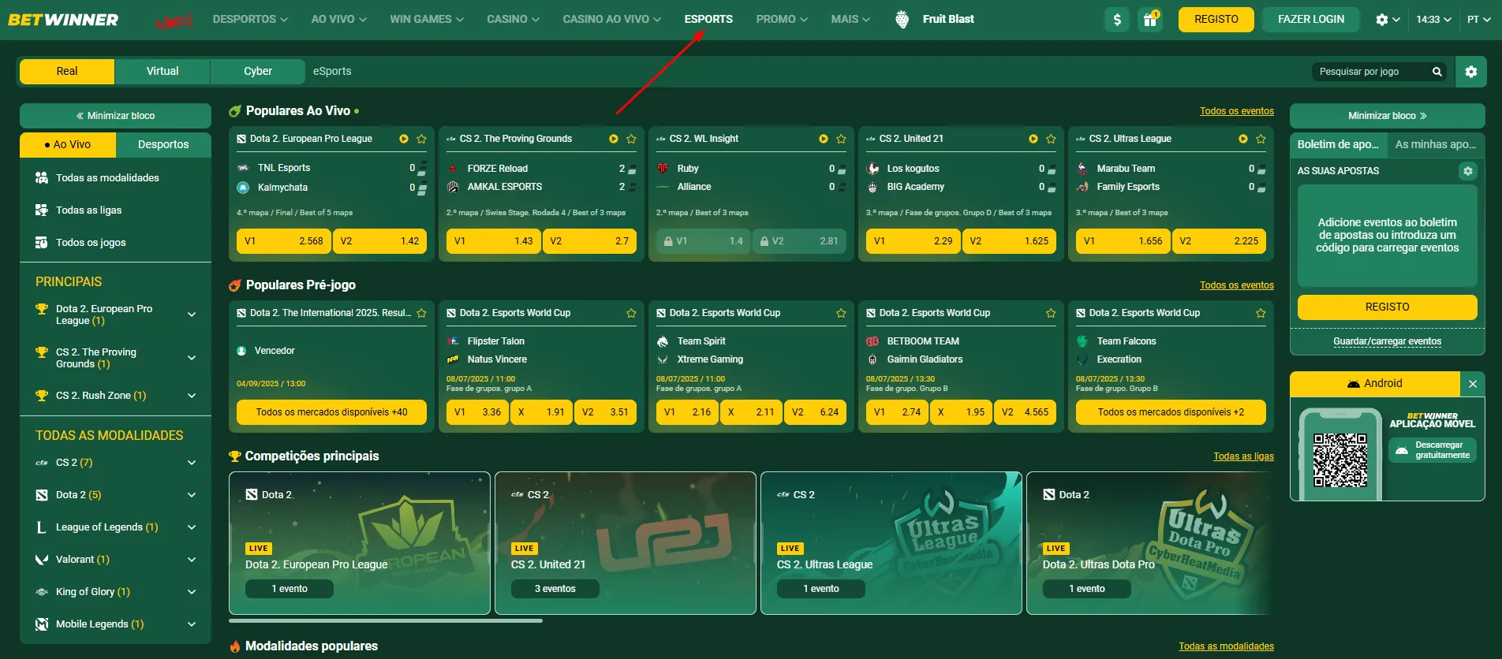Click the Valorant game icon
This screenshot has height=659, width=1502.
(x=42, y=560)
